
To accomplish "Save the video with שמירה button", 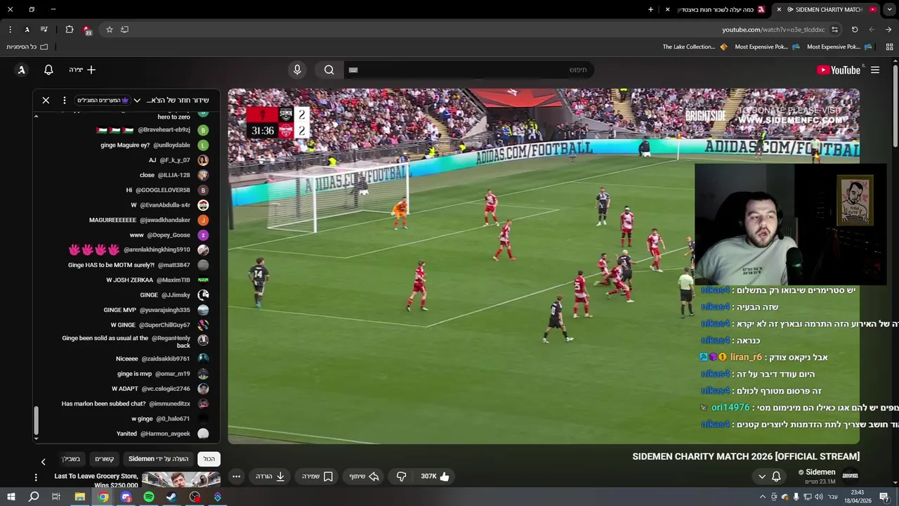I will point(317,476).
